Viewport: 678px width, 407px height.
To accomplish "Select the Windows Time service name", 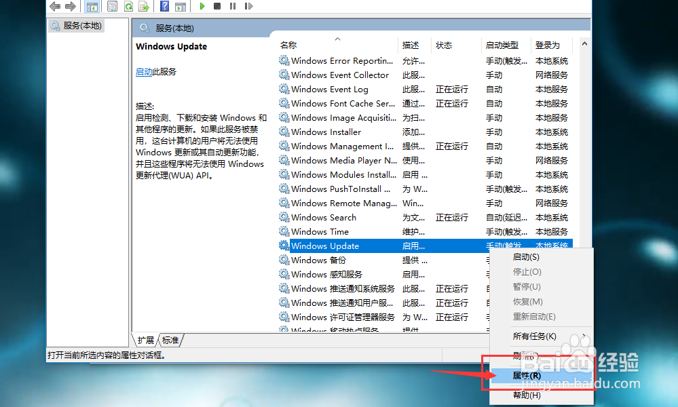I will coord(320,231).
